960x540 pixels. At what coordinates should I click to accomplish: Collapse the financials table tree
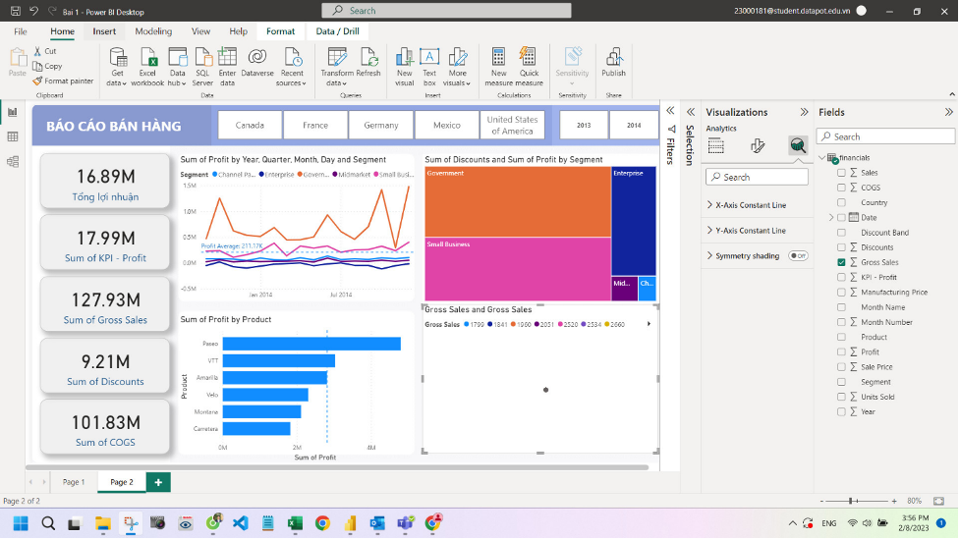(x=822, y=157)
